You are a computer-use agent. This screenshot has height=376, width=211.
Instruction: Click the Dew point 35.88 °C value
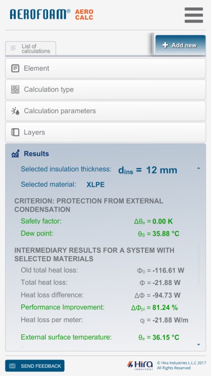pos(158,234)
